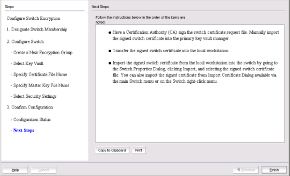Screen dimensions: 290x176
Task: Click the Previous button
Action: pyautogui.click(x=246, y=170)
